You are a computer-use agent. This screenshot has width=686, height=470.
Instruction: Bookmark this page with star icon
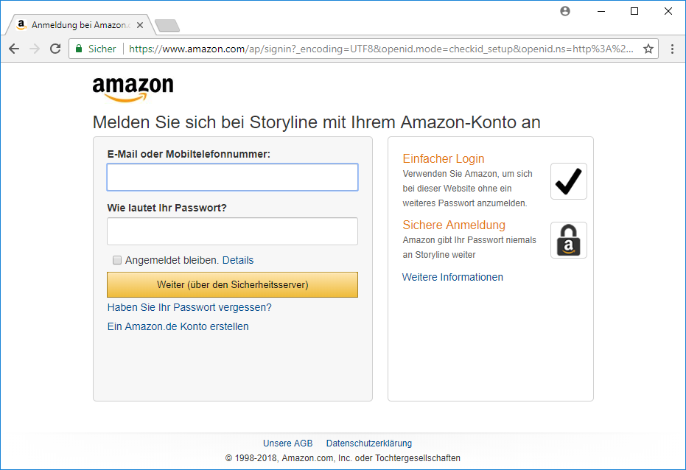click(648, 49)
